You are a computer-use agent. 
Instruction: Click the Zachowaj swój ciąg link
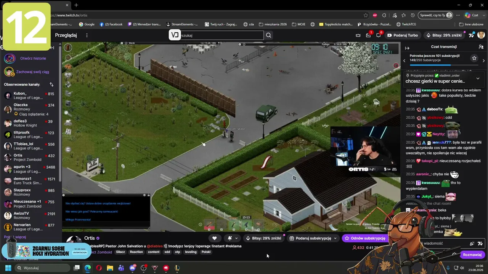[x=32, y=72]
